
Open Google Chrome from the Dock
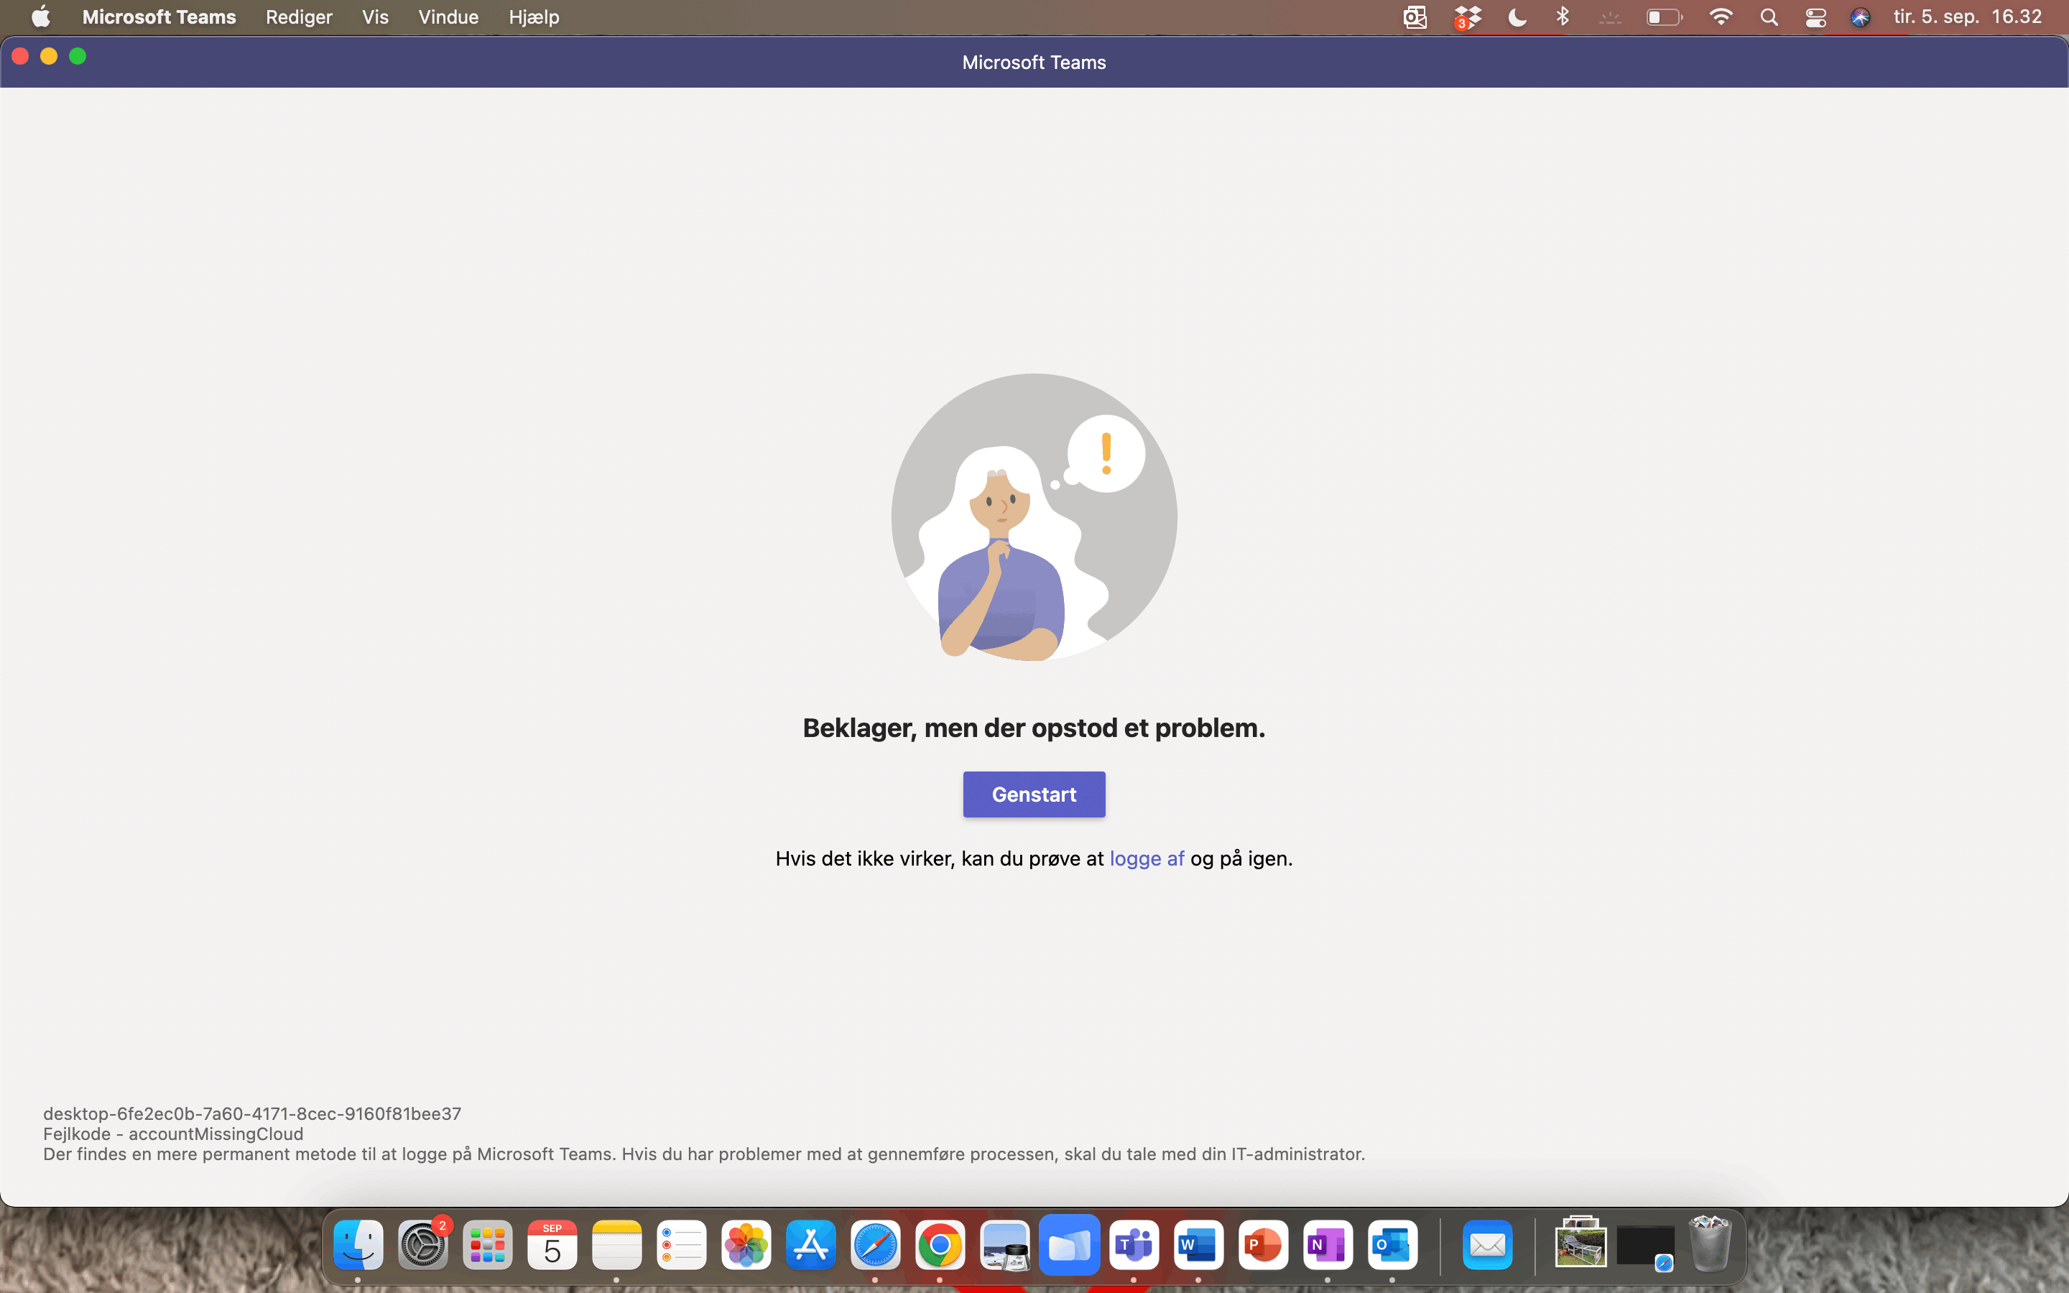click(940, 1245)
